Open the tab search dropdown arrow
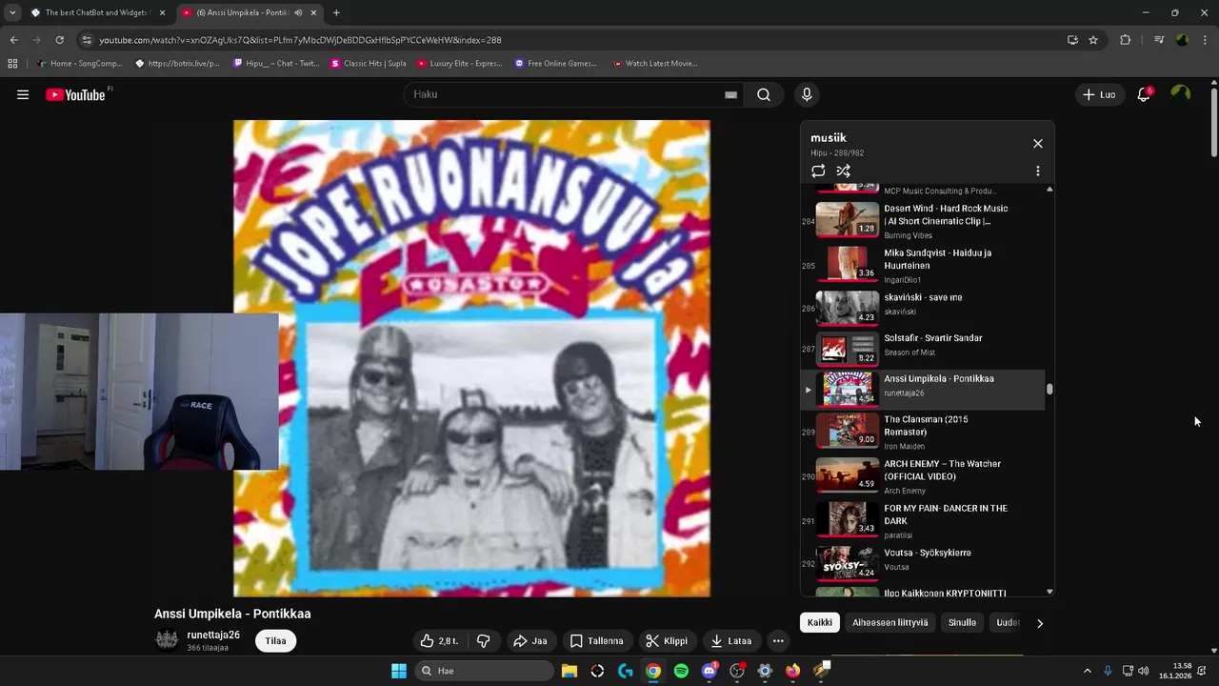The width and height of the screenshot is (1219, 686). tap(12, 12)
